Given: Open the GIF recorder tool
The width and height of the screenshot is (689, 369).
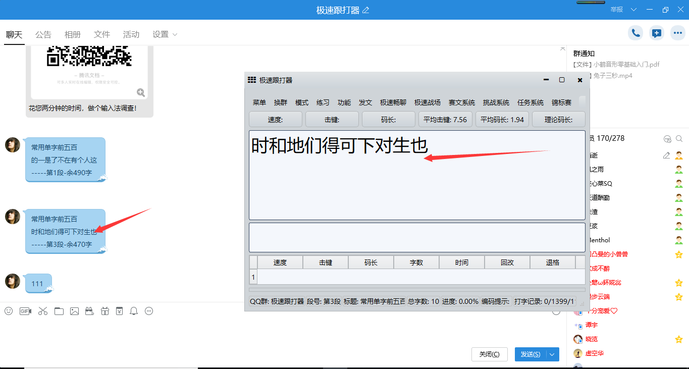Looking at the screenshot, I should [25, 311].
